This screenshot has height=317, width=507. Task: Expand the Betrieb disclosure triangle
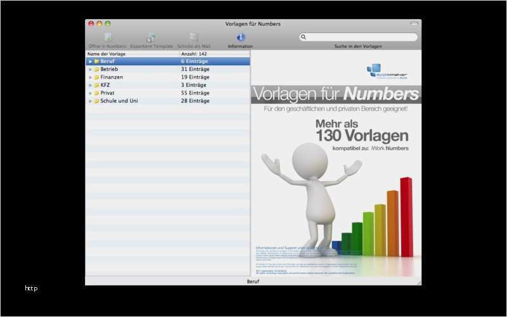pos(90,69)
